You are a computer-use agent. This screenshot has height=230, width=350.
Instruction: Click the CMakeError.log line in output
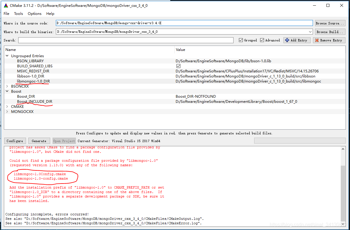tap(104, 223)
